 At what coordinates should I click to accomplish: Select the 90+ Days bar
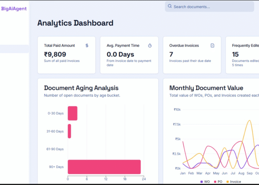(104, 167)
